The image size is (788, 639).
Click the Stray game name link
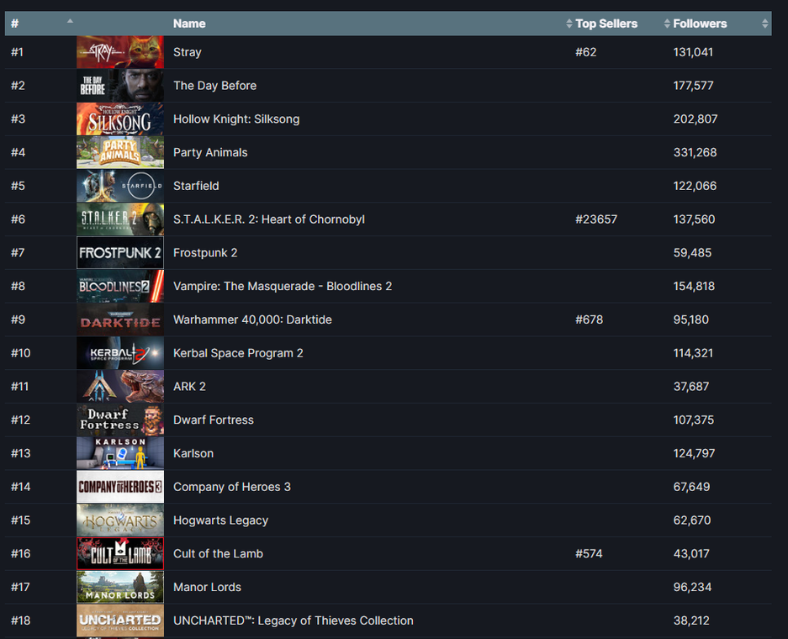point(187,52)
